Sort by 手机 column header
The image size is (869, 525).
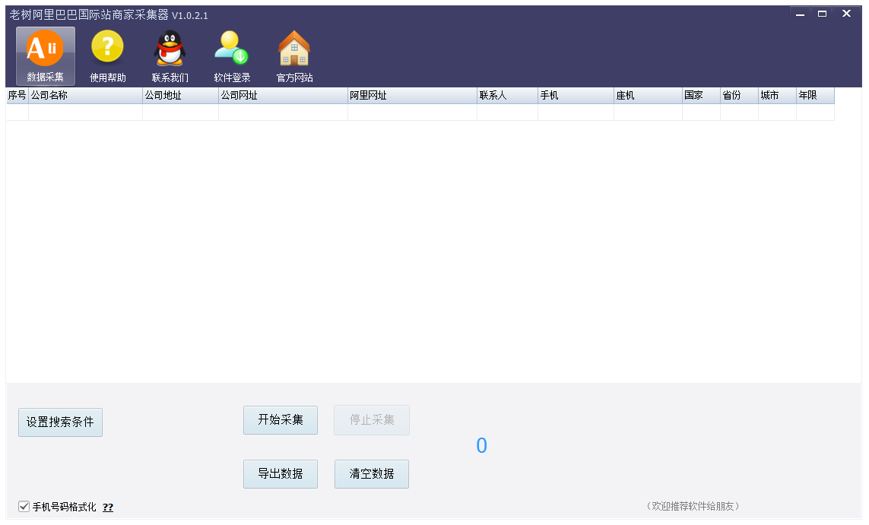tap(576, 96)
